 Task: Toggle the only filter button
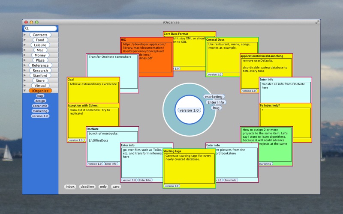pos(103,187)
